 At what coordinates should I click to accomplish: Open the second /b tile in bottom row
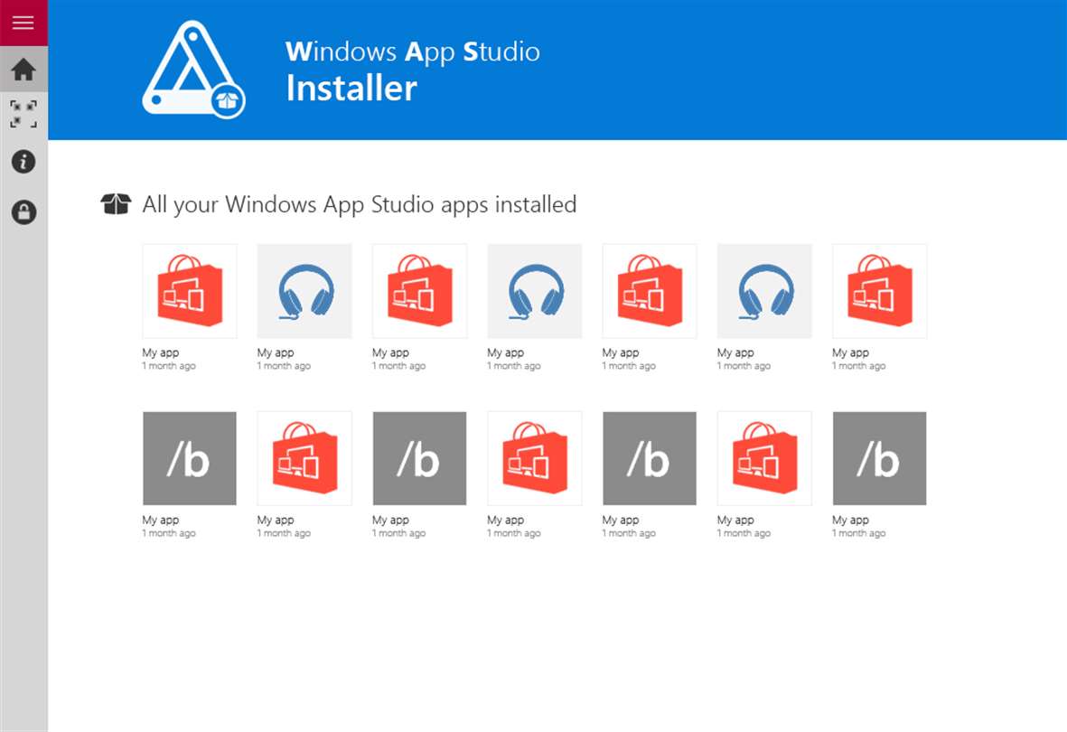point(420,458)
